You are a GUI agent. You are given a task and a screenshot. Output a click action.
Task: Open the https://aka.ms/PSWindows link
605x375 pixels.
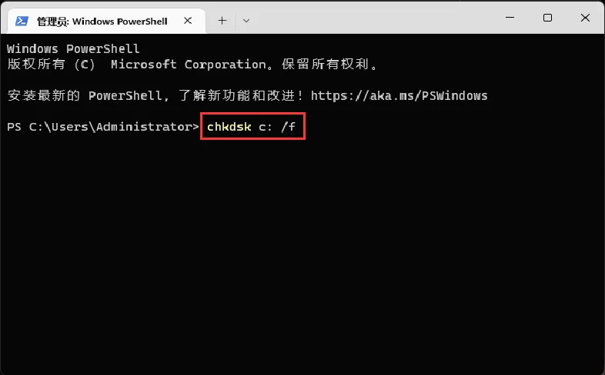click(400, 96)
